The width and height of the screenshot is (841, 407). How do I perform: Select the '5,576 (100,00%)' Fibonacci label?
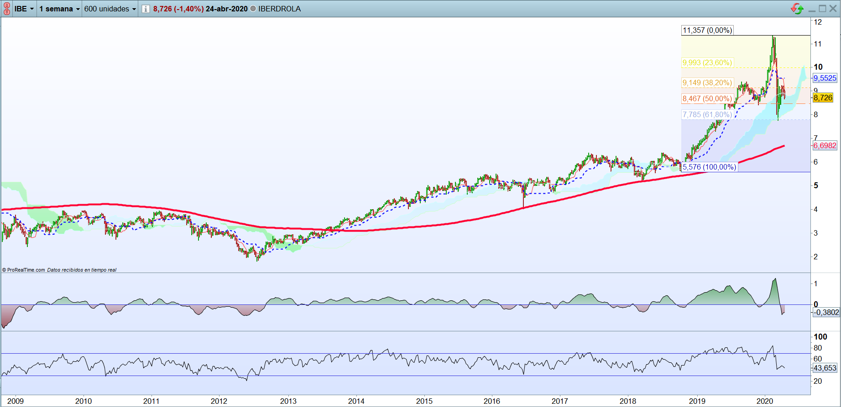(x=709, y=167)
